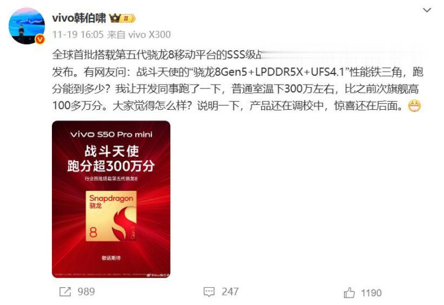444x305 pixels.
Task: Like the post with the thumbs-up icon
Action: pos(349,293)
